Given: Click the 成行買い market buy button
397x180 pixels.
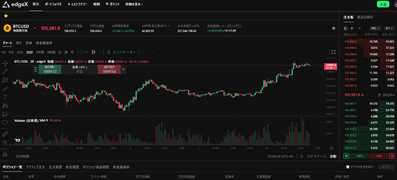Looking at the screenshot, I should pyautogui.click(x=50, y=69).
